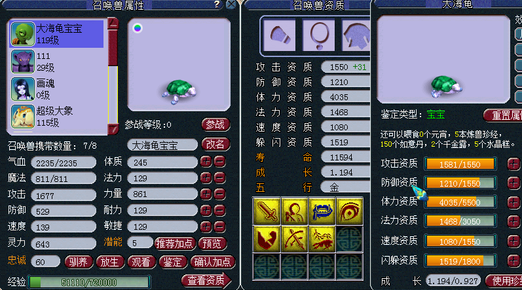The image size is (522, 290).
Task: Click the crossed bow skill icon
Action: click(x=294, y=239)
